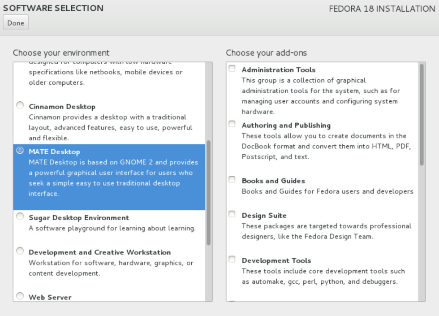439x316 pixels.
Task: Click the 'Cinnamon Desktop' title text
Action: 62,107
